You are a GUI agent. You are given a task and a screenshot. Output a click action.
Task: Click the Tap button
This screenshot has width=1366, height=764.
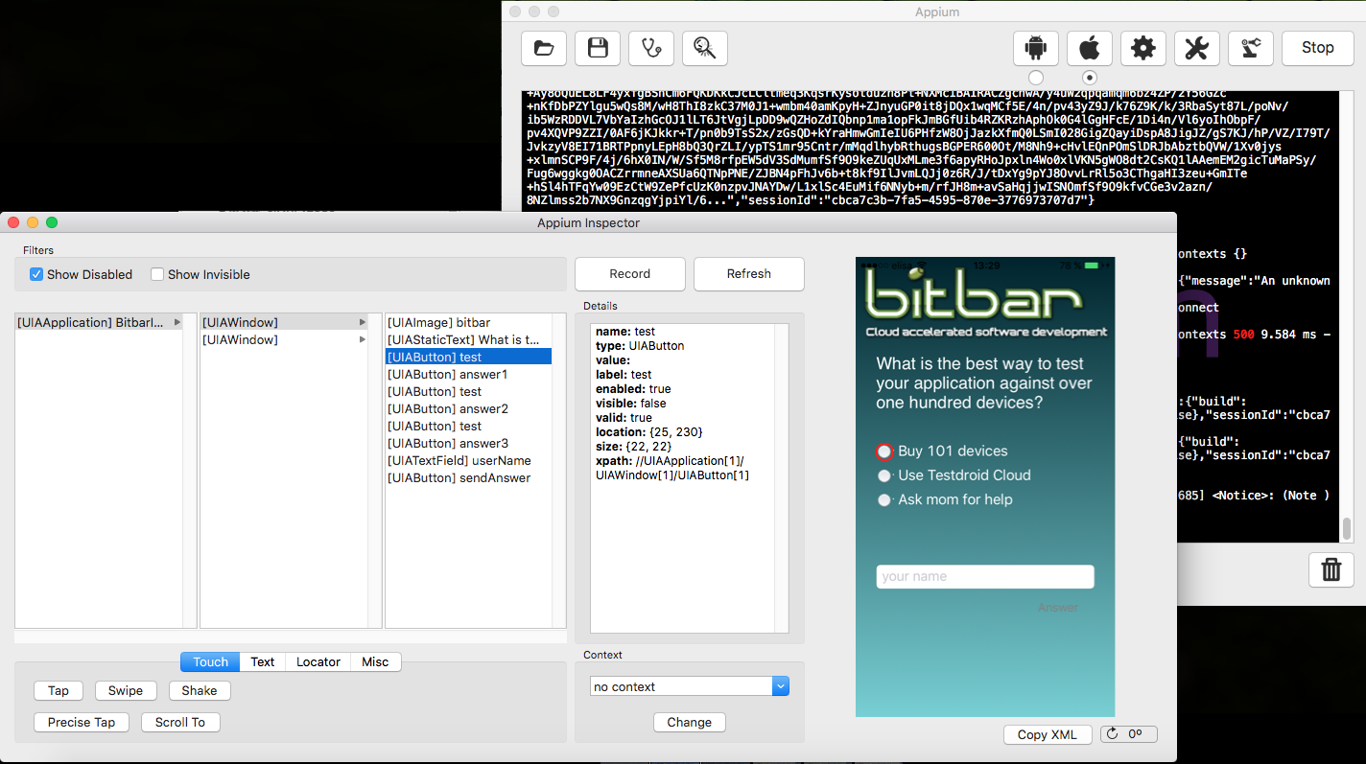coord(59,690)
